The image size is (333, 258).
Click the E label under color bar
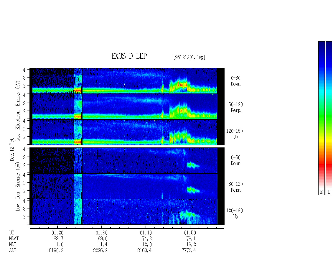coord(321,192)
